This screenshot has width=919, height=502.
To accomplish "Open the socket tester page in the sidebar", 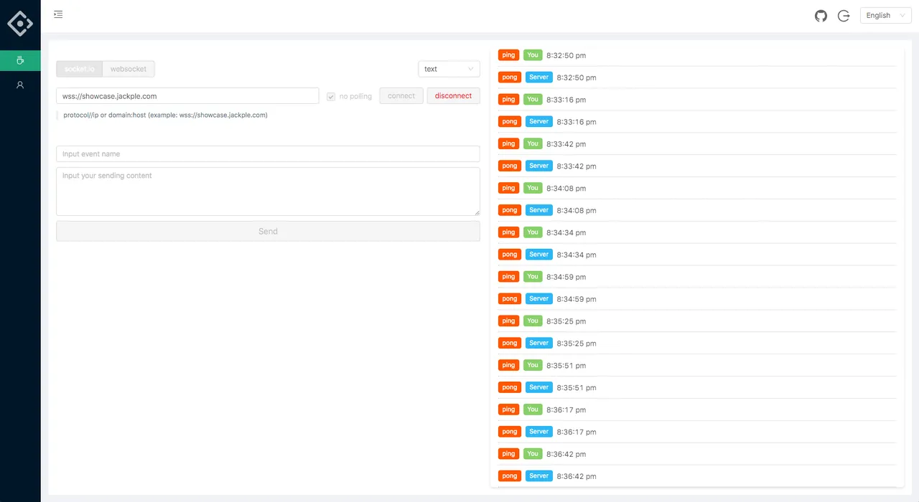I will 20,60.
